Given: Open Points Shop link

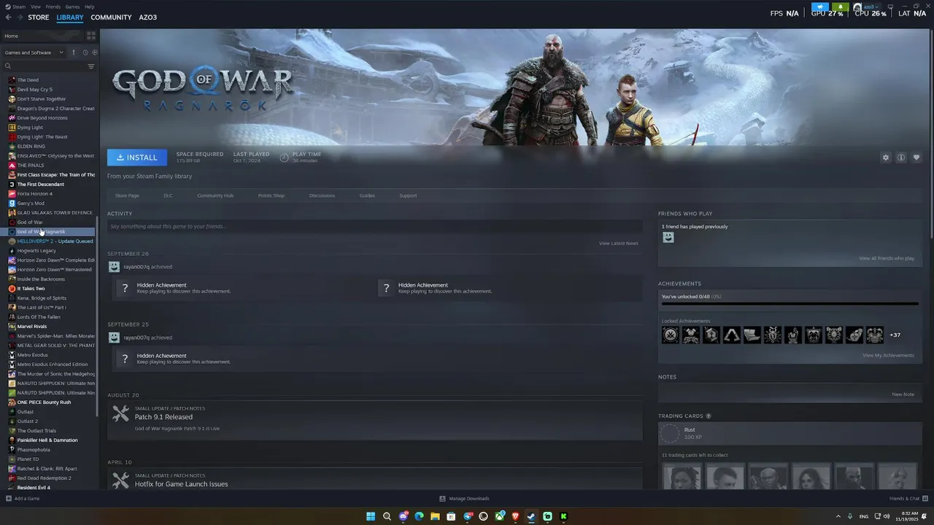Looking at the screenshot, I should [x=271, y=195].
